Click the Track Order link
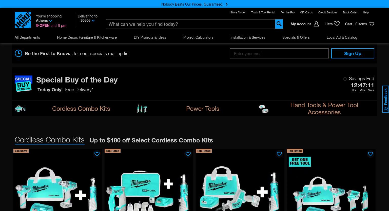Screen dimensions: 389x211 [x=350, y=12]
